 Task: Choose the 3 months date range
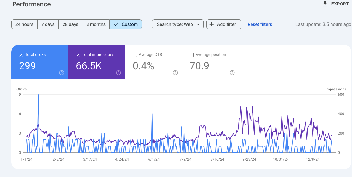[x=96, y=24]
